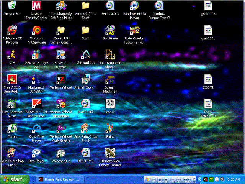Launch Ad-Aware SE Personal
245x184 pixels.
point(12,35)
